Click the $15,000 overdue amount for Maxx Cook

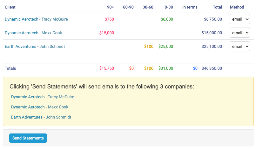coord(106,33)
